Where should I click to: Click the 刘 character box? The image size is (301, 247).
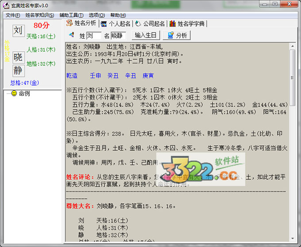(19, 30)
